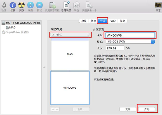162x115 pixels.
Task: Open the RAID tab
Action: click(x=112, y=21)
